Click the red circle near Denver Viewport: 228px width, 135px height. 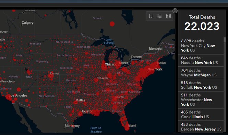(x=51, y=75)
